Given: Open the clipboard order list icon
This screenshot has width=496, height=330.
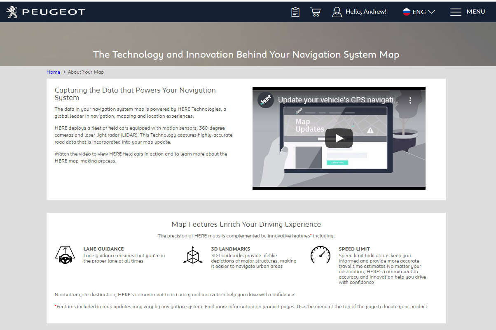Looking at the screenshot, I should [295, 12].
